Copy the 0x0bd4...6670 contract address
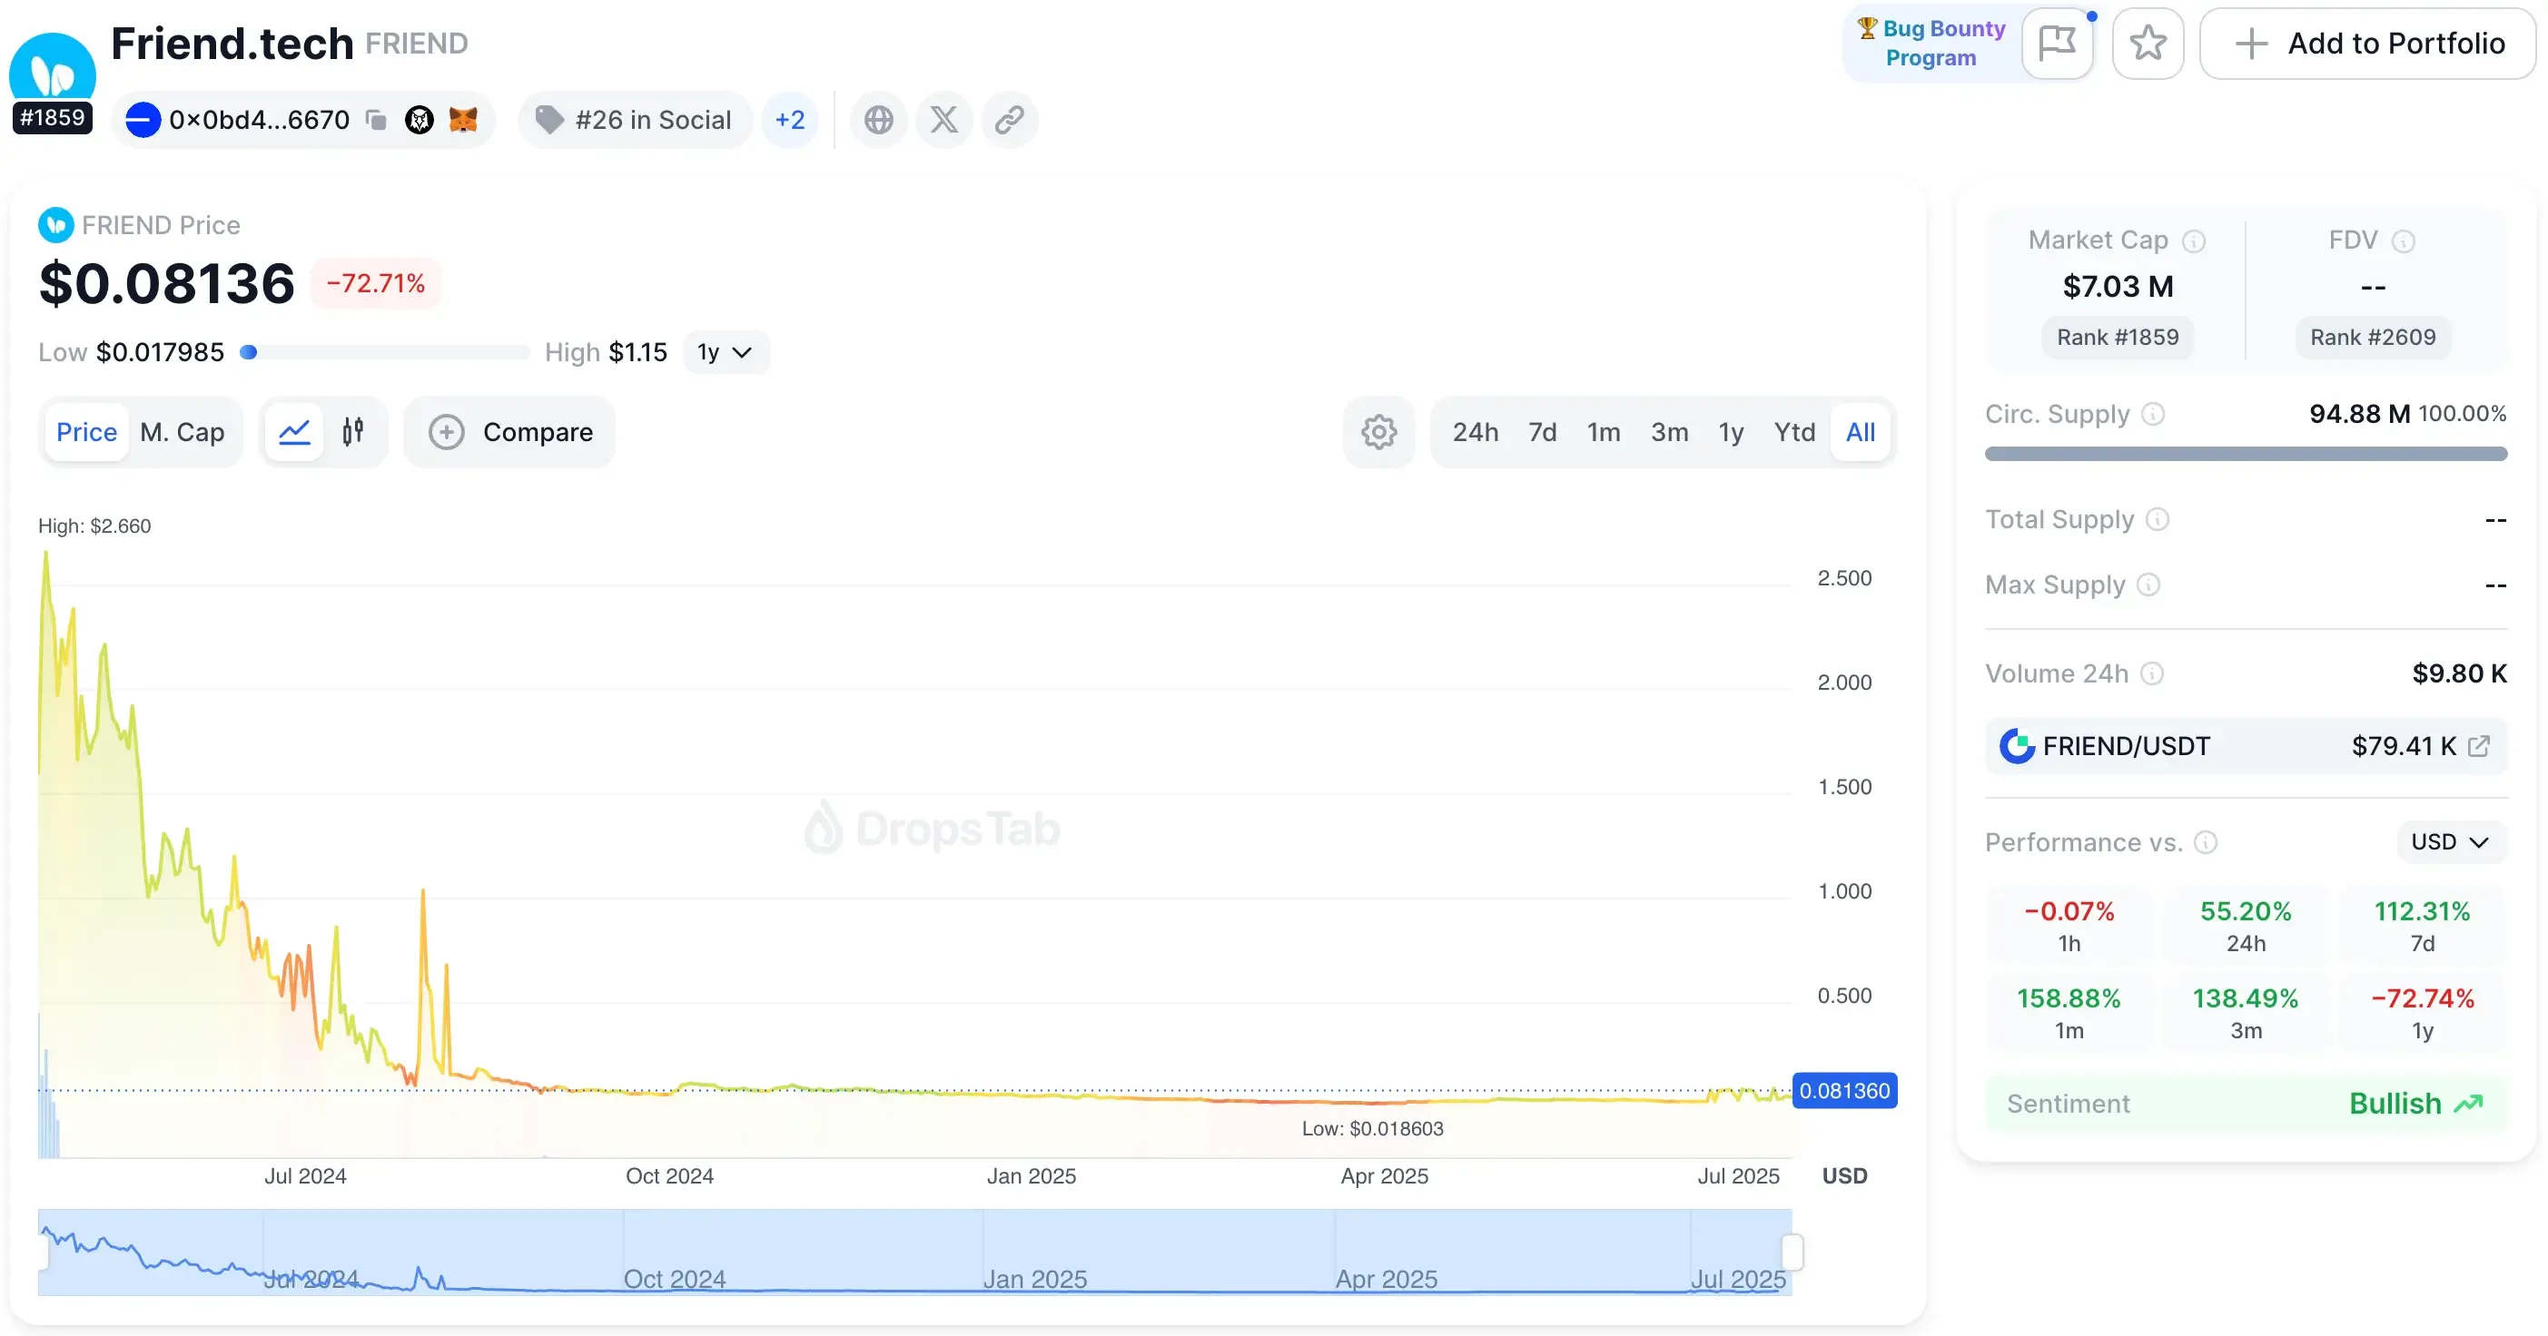Image resolution: width=2548 pixels, height=1336 pixels. [x=376, y=120]
